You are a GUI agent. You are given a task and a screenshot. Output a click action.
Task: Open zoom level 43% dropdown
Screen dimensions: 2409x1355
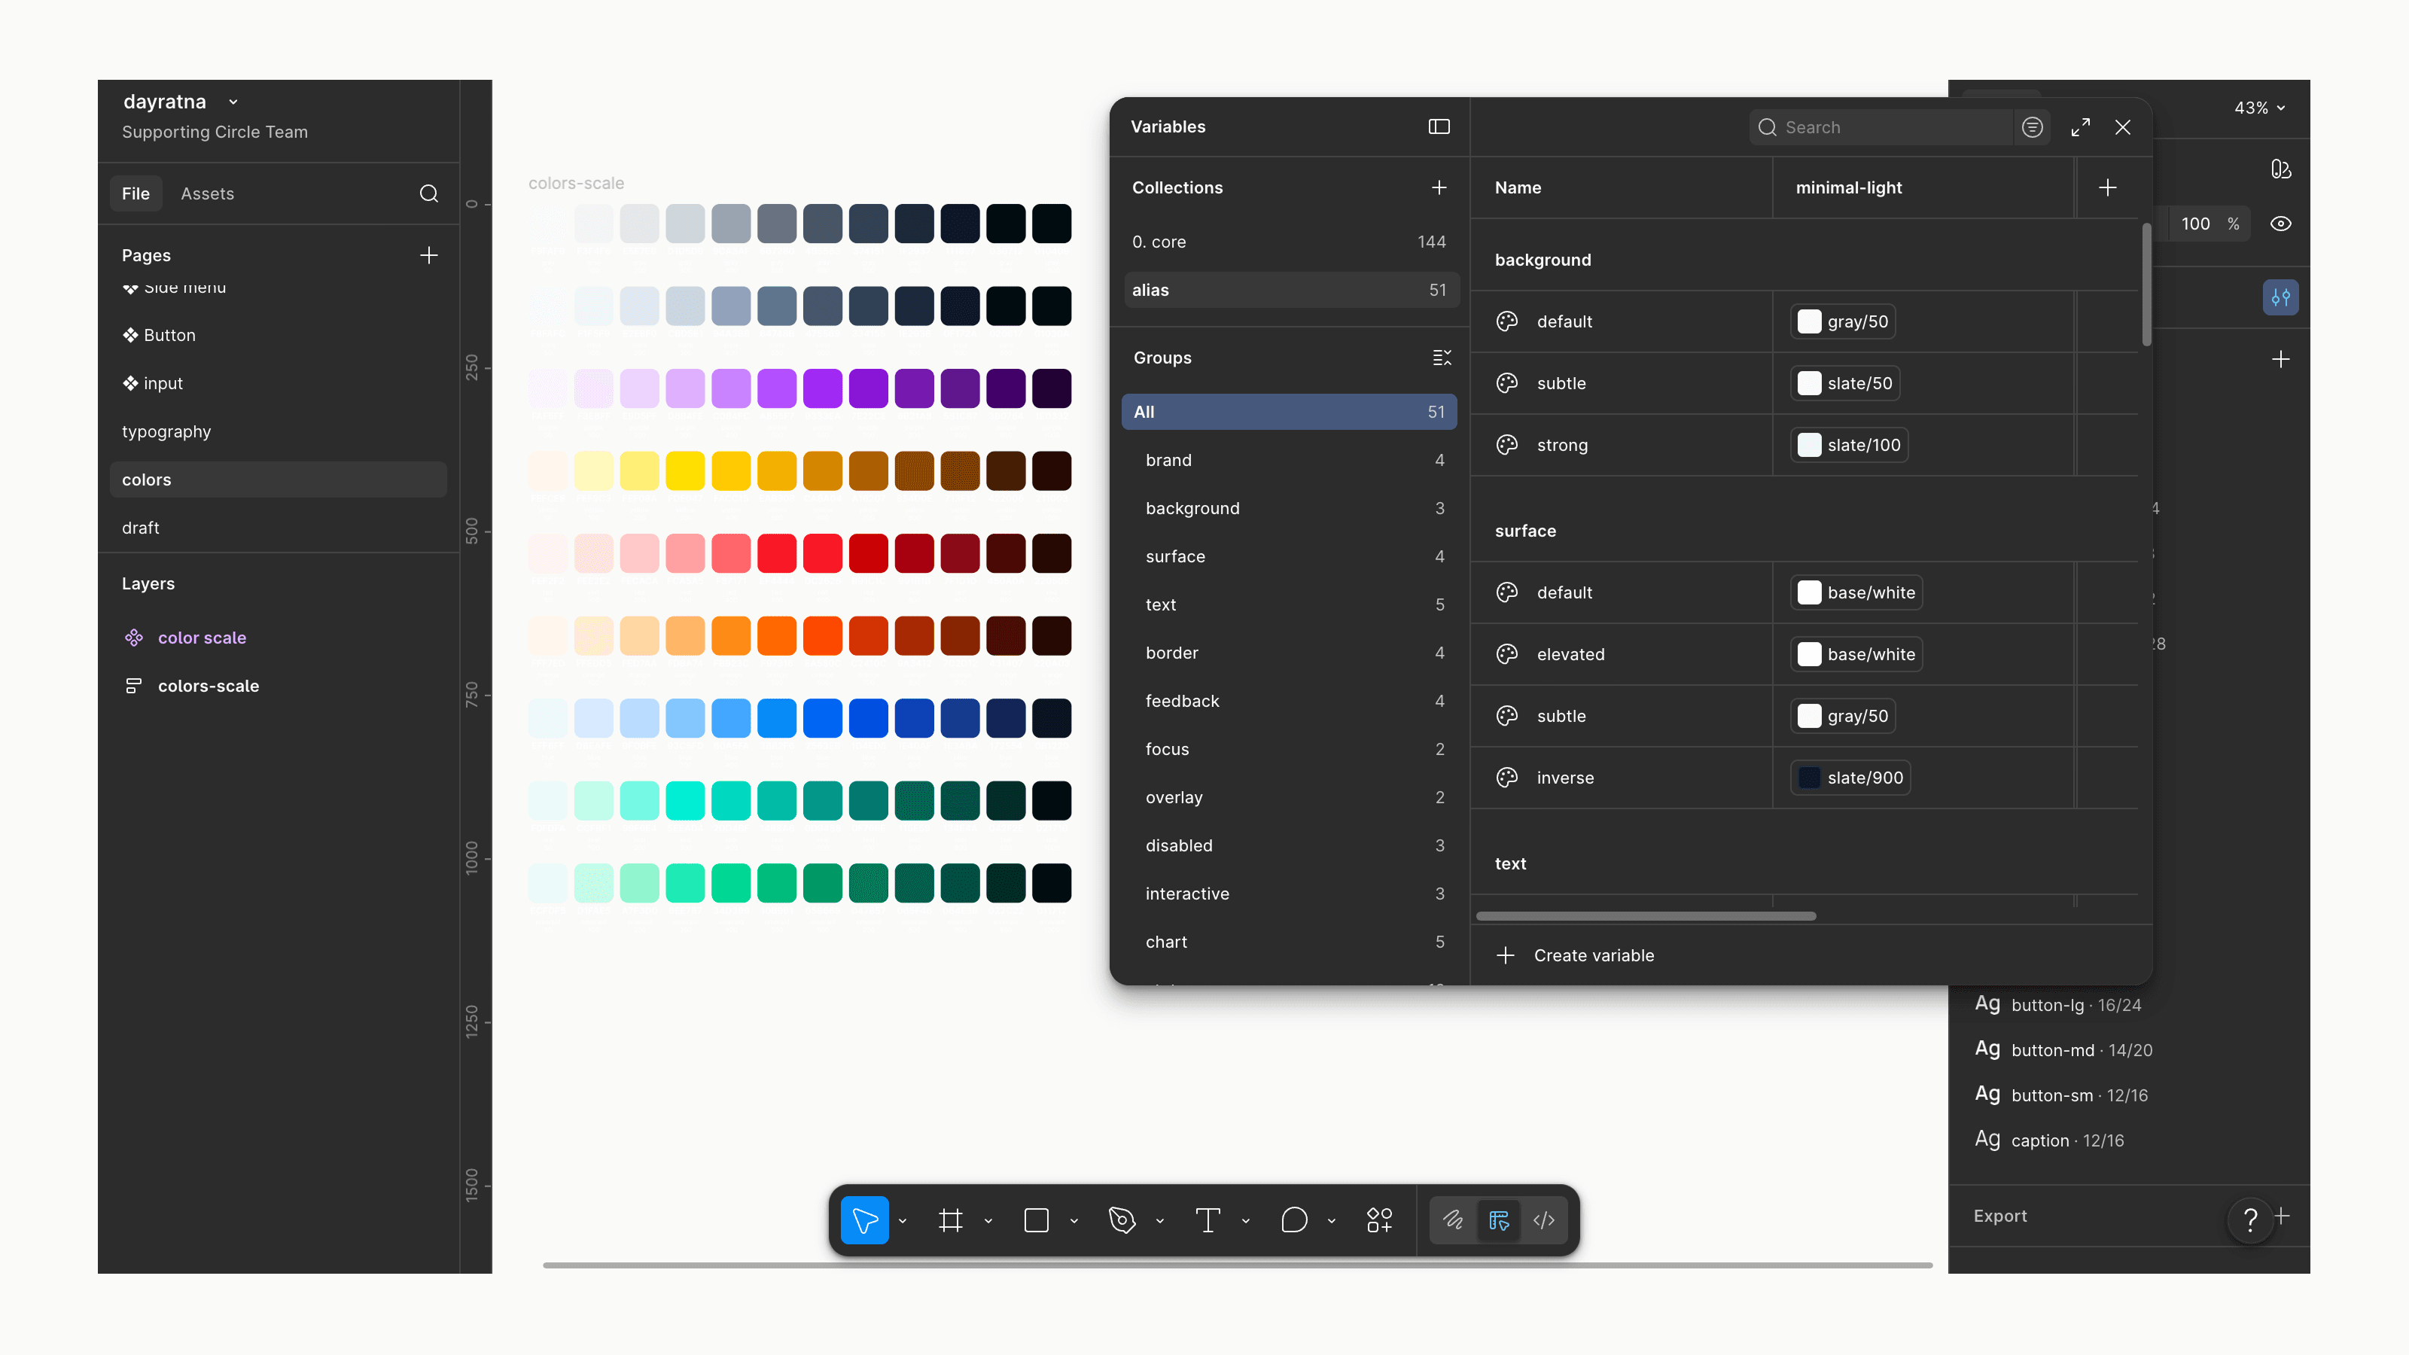(2258, 108)
